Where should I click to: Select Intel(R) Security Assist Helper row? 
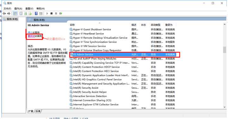pyautogui.click(x=123, y=92)
